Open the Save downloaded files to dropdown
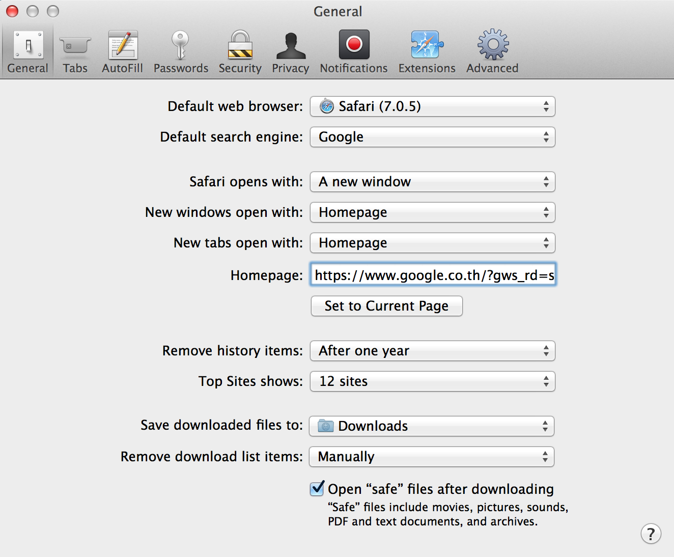Screen dimensions: 674x557 tap(431, 426)
